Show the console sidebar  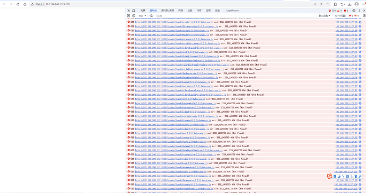pyautogui.click(x=128, y=15)
